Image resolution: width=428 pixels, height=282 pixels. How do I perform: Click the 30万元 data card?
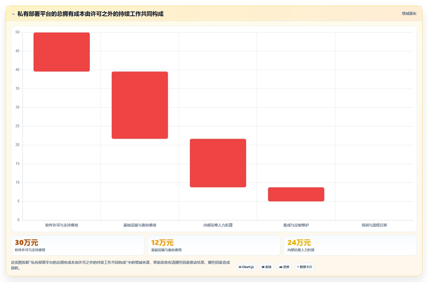pyautogui.click(x=78, y=245)
